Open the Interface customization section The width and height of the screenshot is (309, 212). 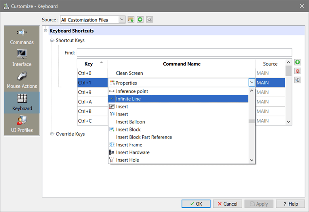tap(22, 58)
